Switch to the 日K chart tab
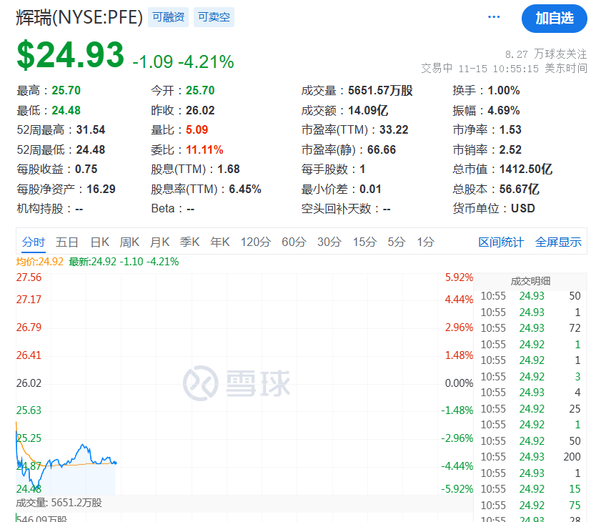 pyautogui.click(x=100, y=242)
